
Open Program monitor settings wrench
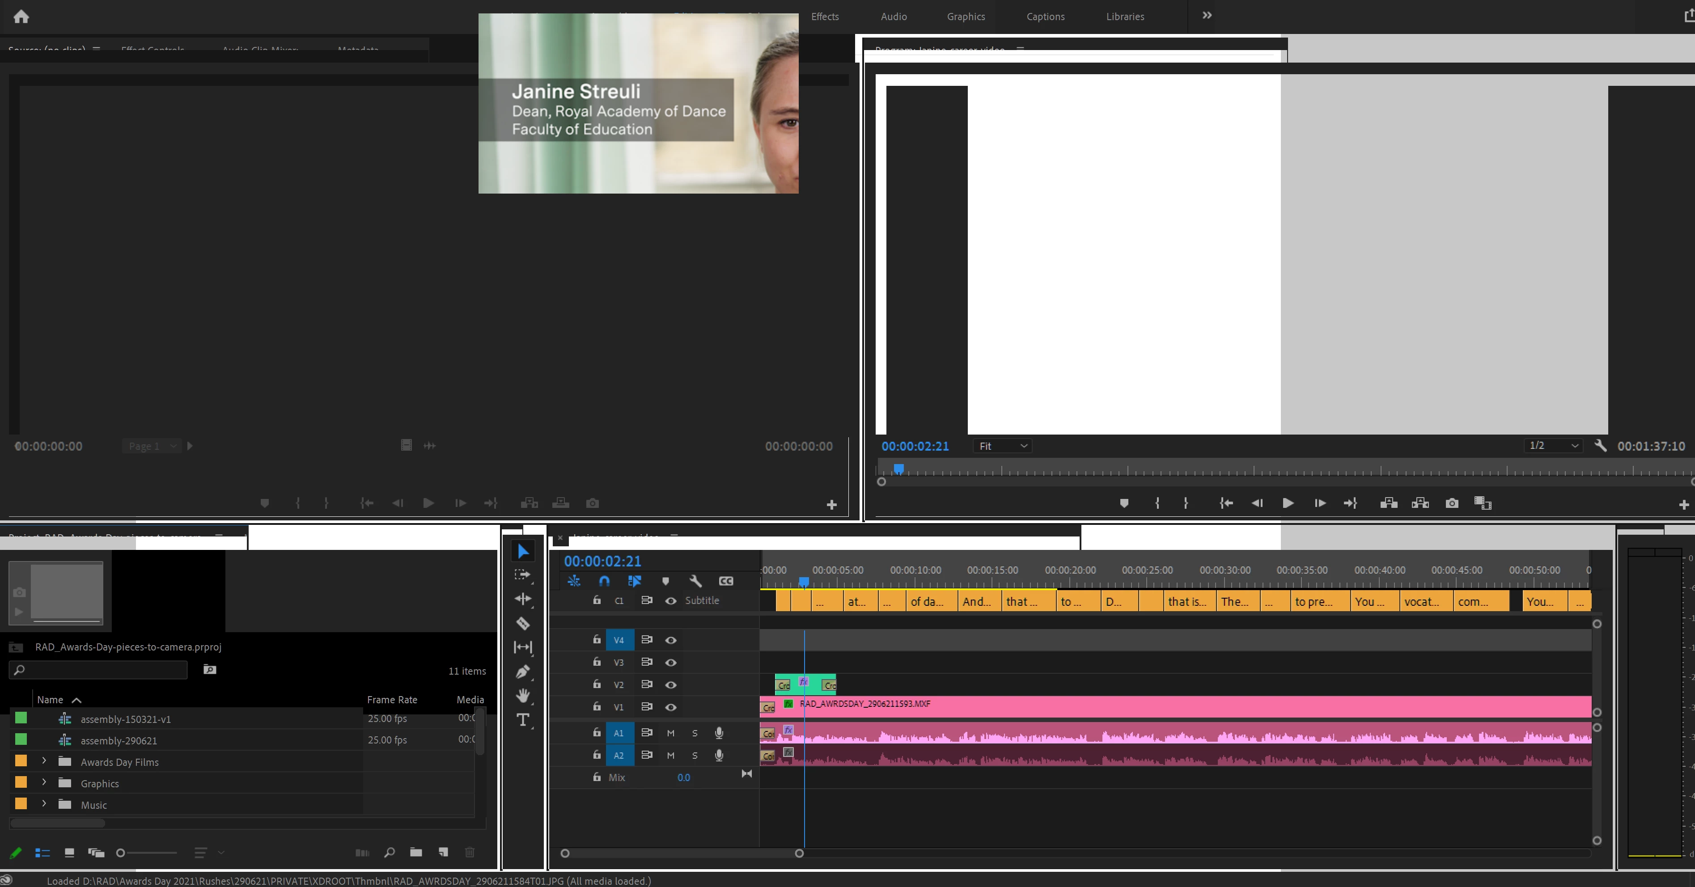point(1600,445)
